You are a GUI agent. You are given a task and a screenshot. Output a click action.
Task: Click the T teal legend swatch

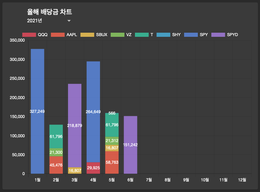tap(142, 35)
